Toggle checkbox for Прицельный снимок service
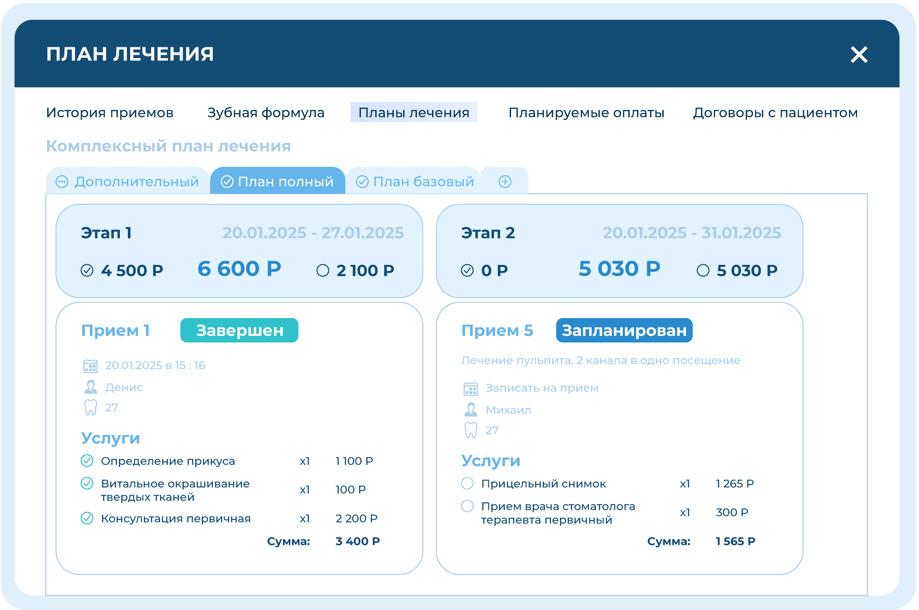The width and height of the screenshot is (919, 610). pyautogui.click(x=467, y=484)
